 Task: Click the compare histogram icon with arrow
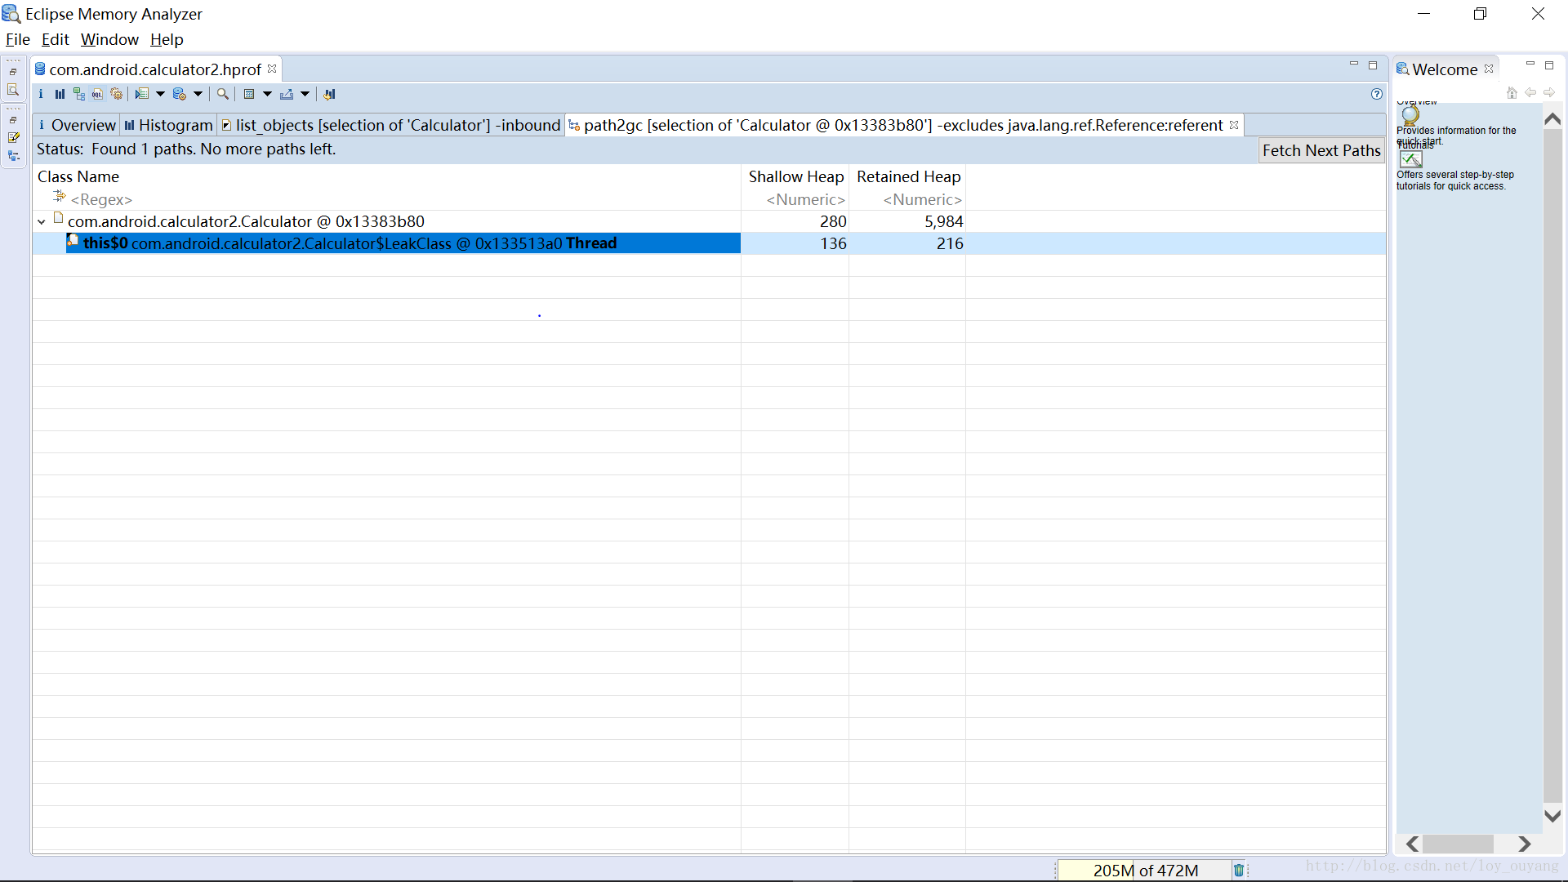329,94
